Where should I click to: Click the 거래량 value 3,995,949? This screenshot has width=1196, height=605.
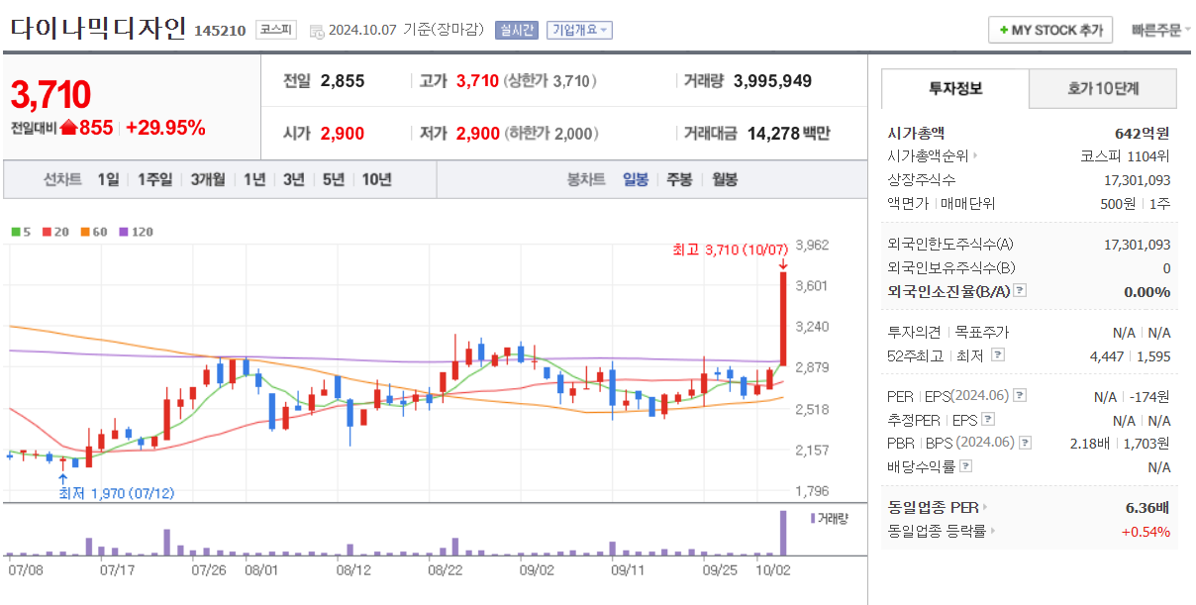(772, 81)
